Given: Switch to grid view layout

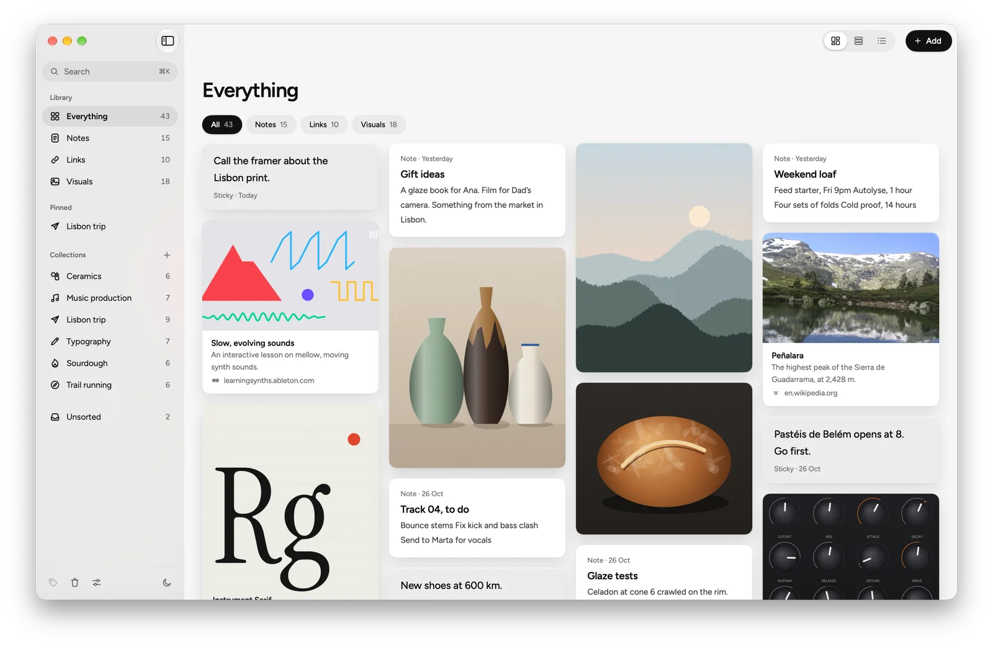Looking at the screenshot, I should tap(835, 41).
